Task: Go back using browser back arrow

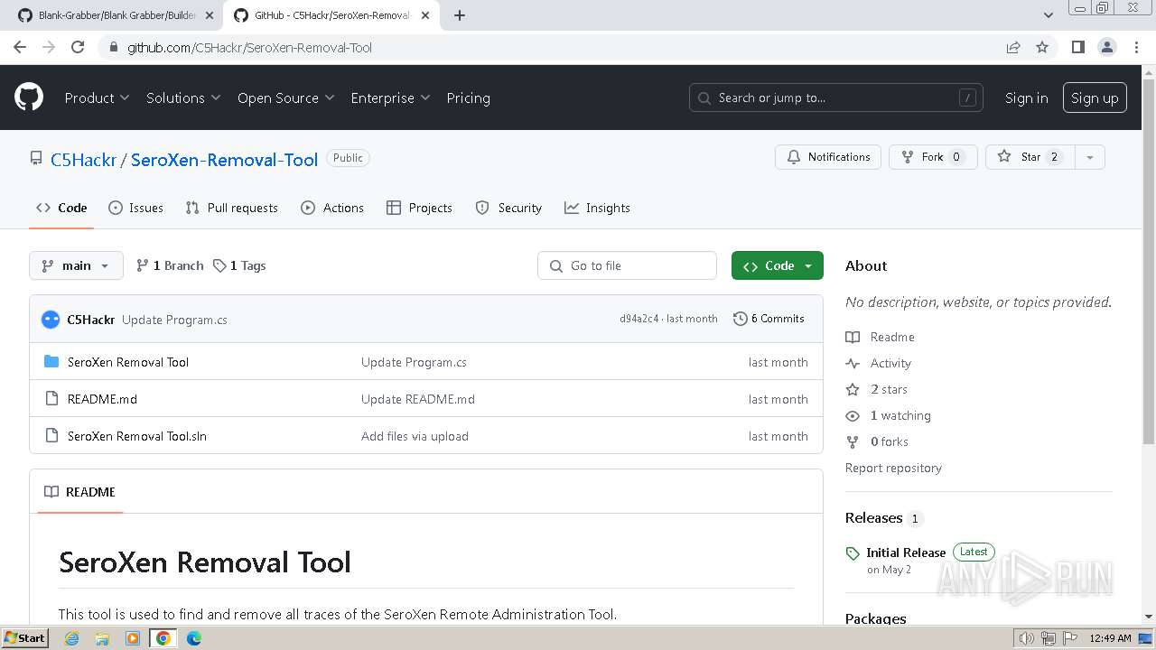Action: [20, 47]
